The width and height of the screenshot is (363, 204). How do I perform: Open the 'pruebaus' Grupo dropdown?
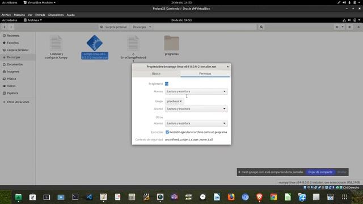click(174, 101)
